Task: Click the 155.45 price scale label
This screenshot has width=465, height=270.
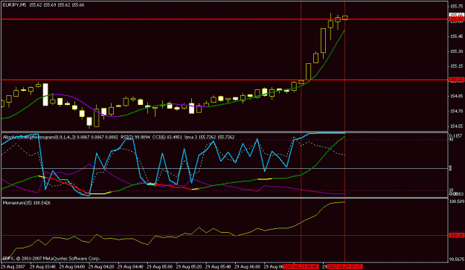Action: point(456,36)
